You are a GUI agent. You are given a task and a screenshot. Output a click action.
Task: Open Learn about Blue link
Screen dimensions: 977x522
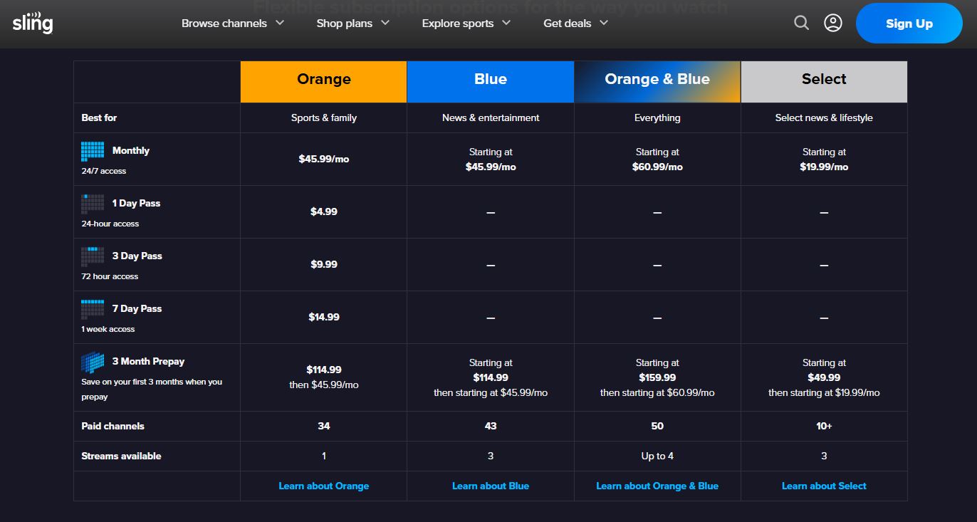(491, 486)
